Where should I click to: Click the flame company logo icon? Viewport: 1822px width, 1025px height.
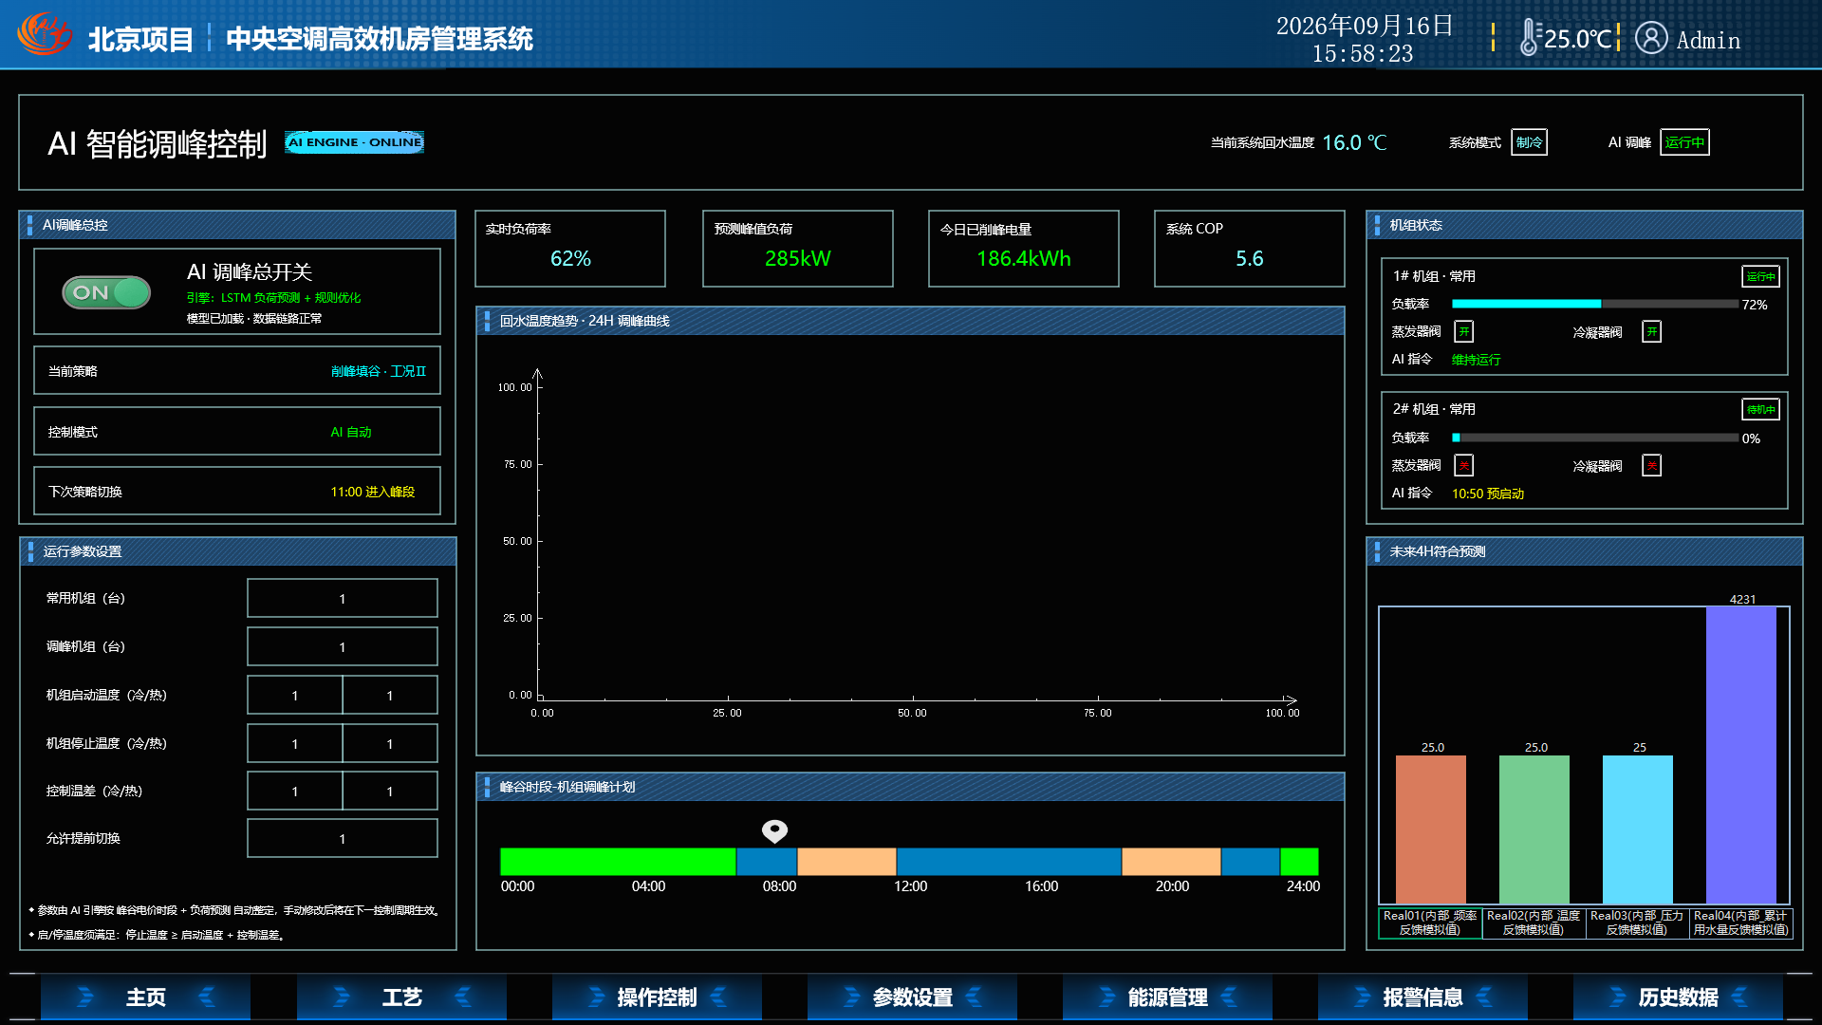pyautogui.click(x=45, y=34)
